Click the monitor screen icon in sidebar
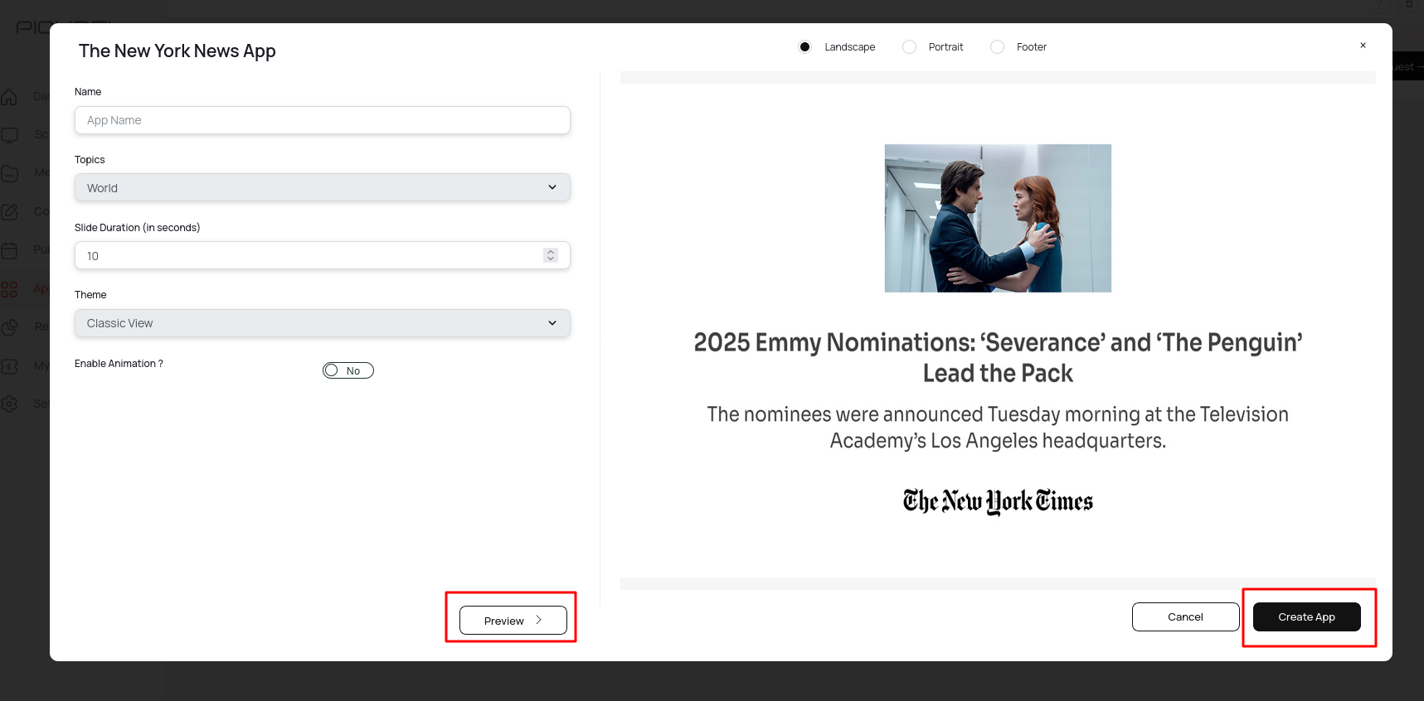Viewport: 1424px width, 701px height. (9, 135)
